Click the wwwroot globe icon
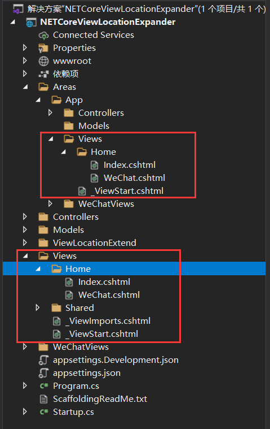The height and width of the screenshot is (429, 270). 43,61
